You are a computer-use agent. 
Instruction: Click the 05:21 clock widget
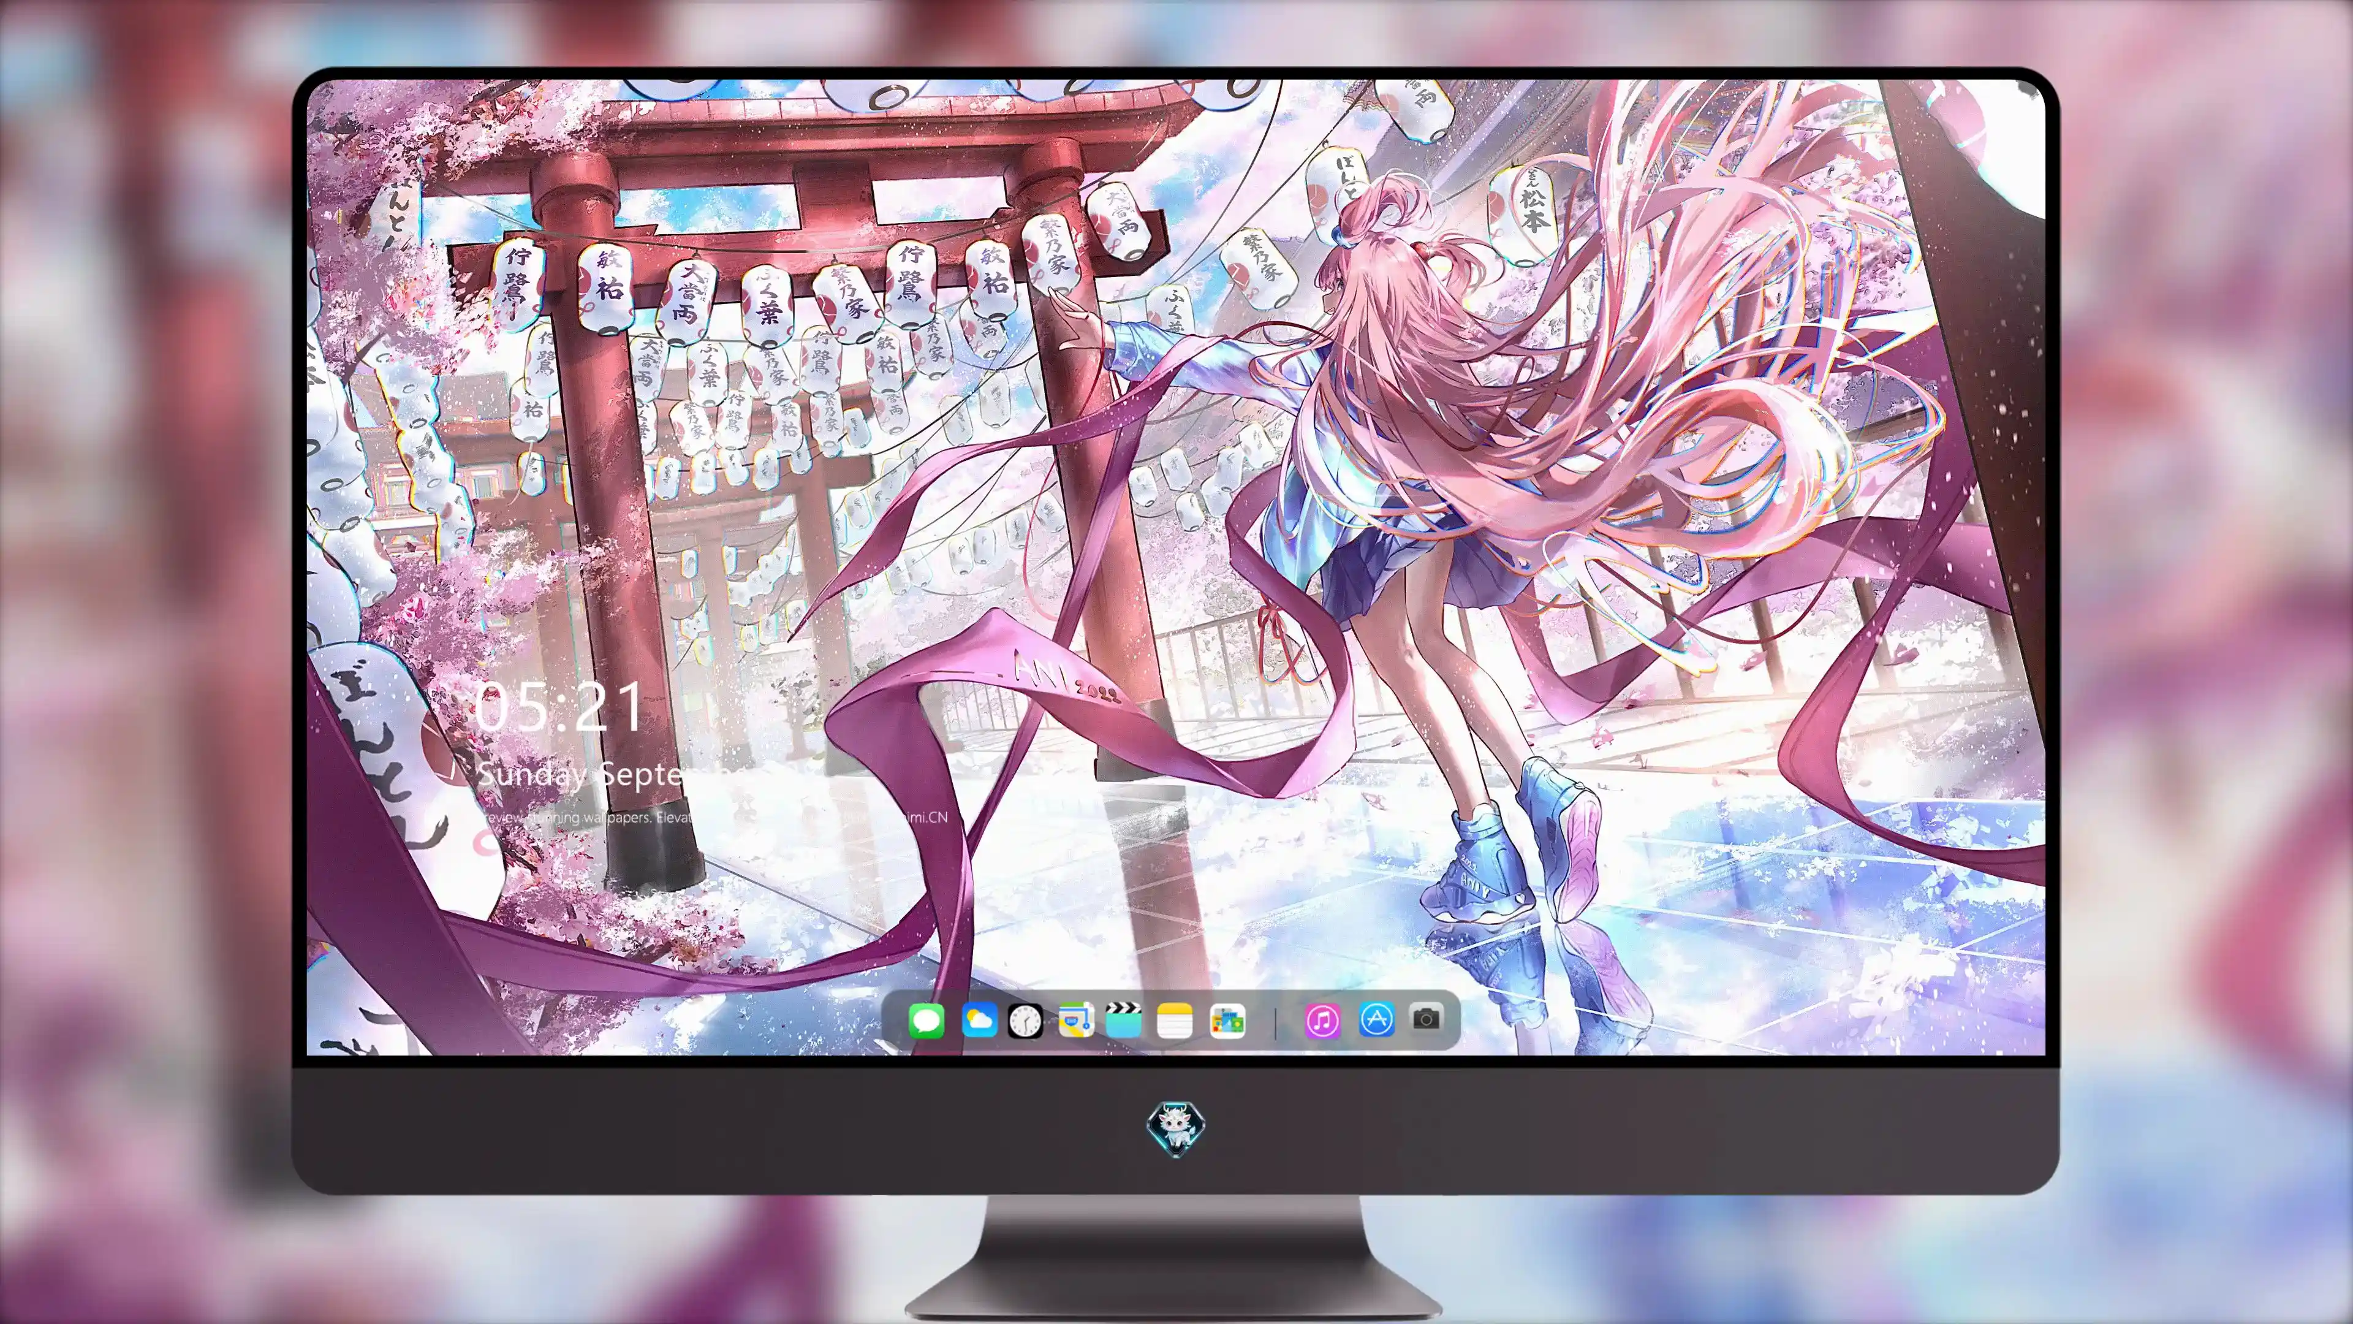(x=559, y=707)
